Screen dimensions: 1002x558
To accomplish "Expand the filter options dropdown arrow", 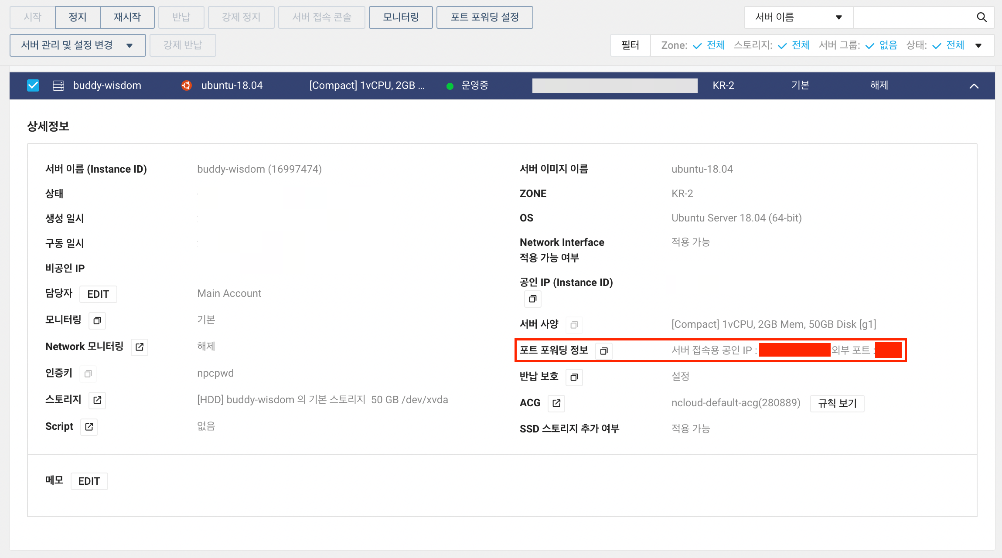I will click(x=978, y=45).
